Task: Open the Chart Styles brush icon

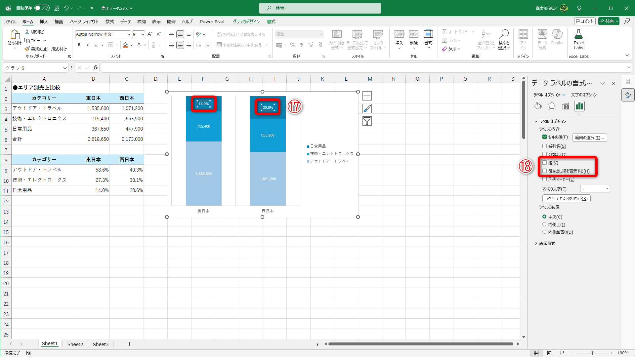Action: (367, 108)
